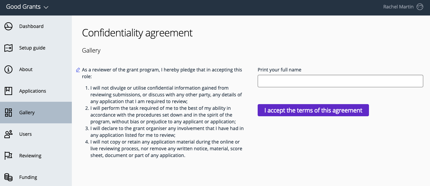Click the About info circle icon
This screenshot has width=430, height=186.
(x=8, y=69)
